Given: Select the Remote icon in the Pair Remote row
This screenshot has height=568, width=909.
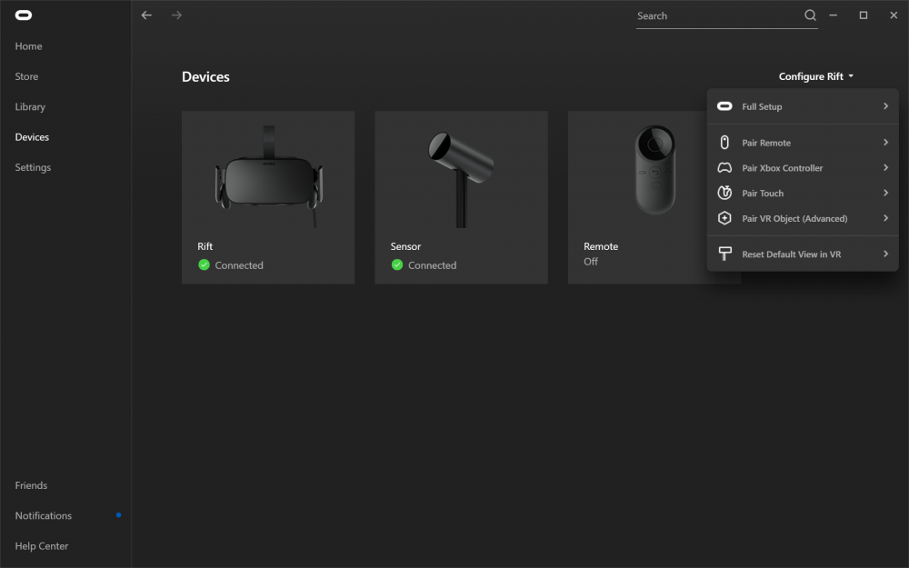Looking at the screenshot, I should click(724, 142).
